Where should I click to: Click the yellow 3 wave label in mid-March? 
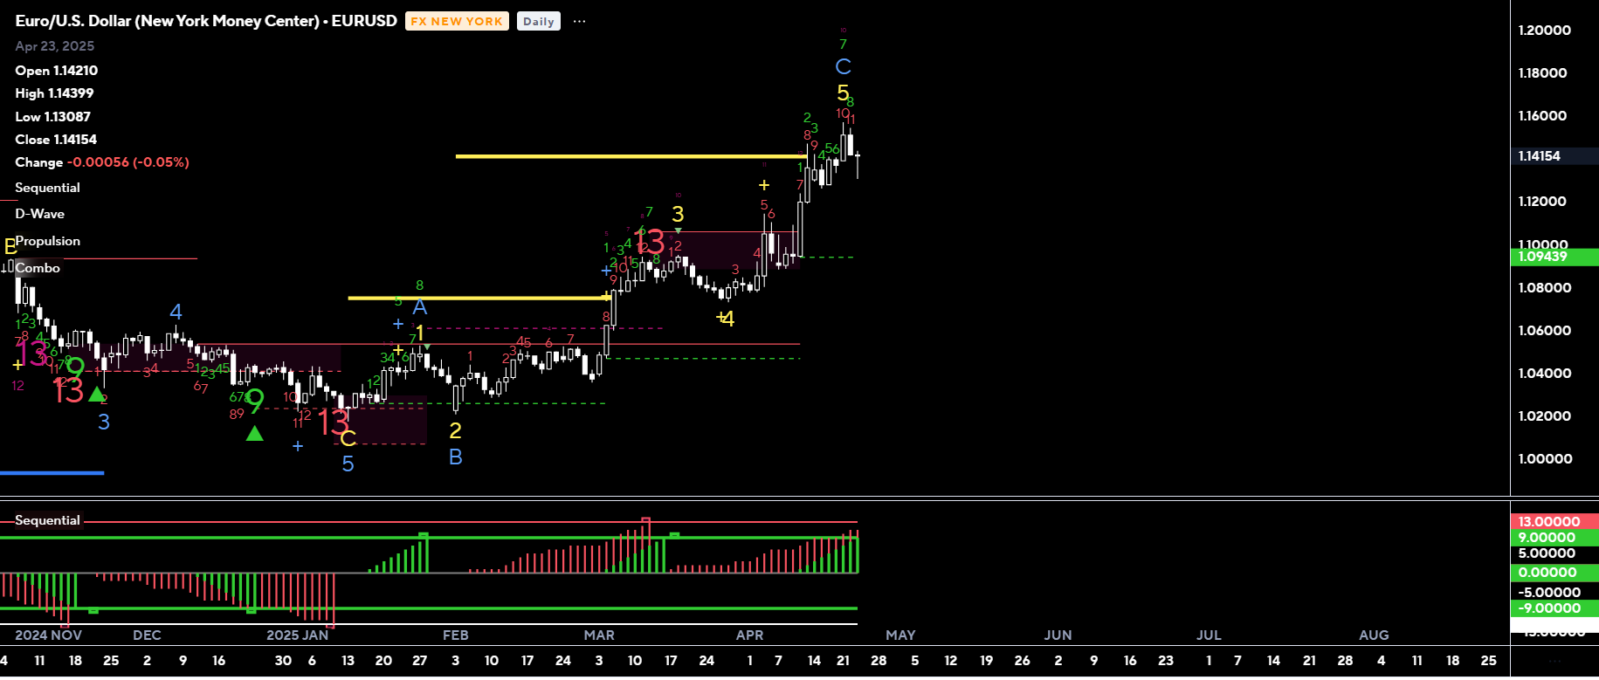[x=678, y=215]
